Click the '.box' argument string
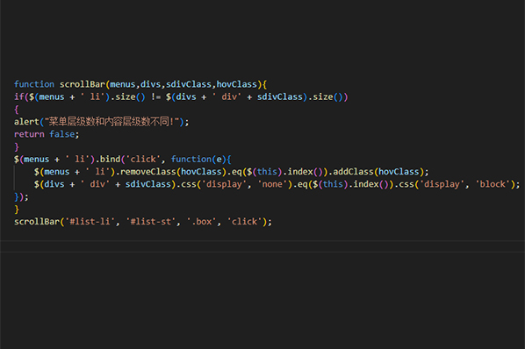This screenshot has height=349, width=525. coord(201,222)
